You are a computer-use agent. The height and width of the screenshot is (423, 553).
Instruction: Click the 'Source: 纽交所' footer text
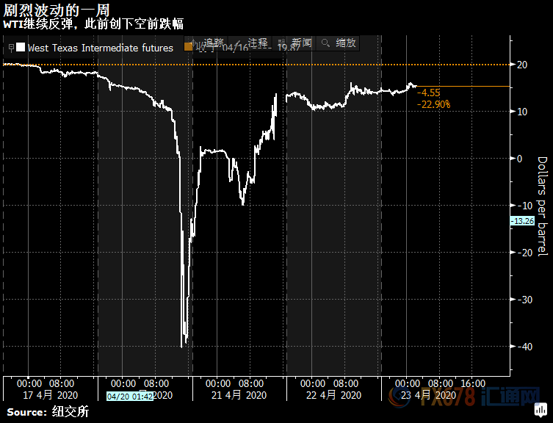[x=48, y=412]
